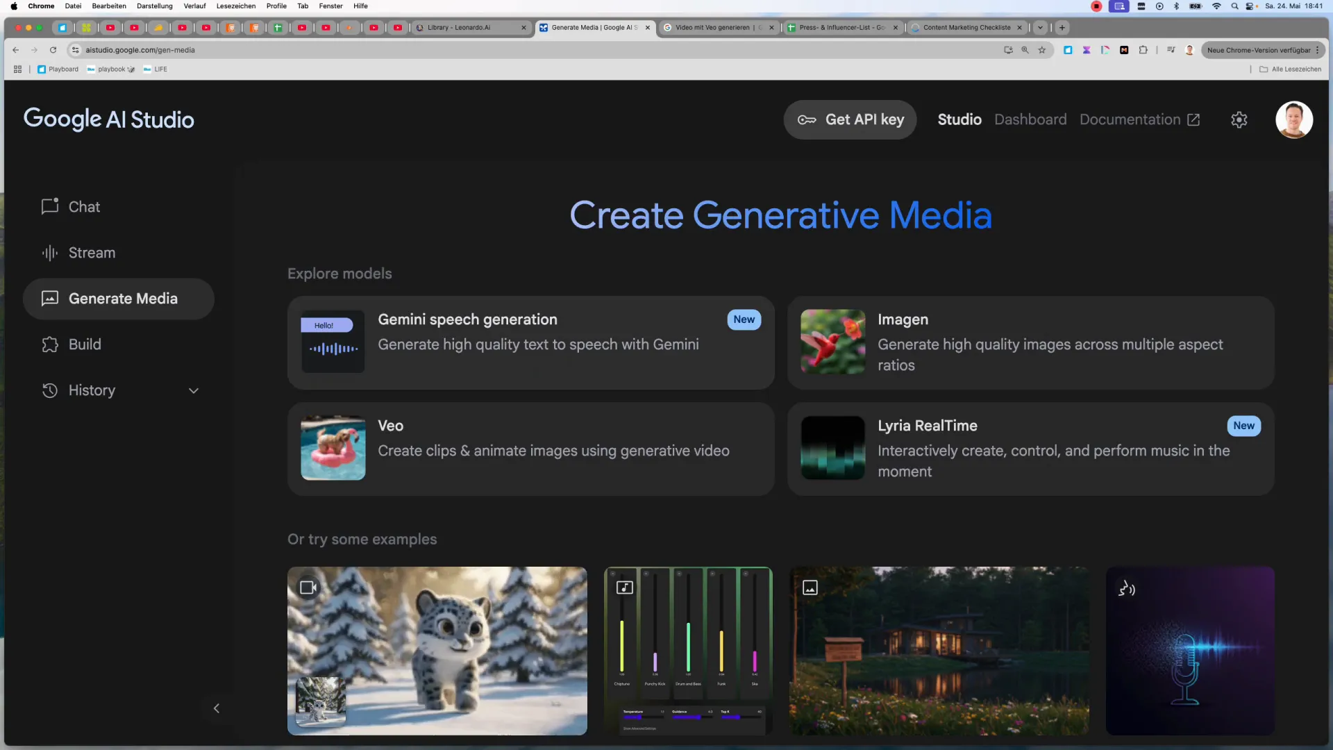Click the red recording indicator in menu bar
The image size is (1333, 750).
pos(1096,6)
